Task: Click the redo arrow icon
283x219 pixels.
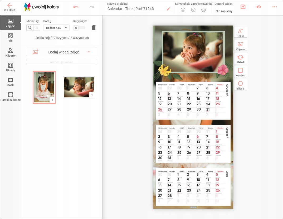Action: [x=92, y=7]
